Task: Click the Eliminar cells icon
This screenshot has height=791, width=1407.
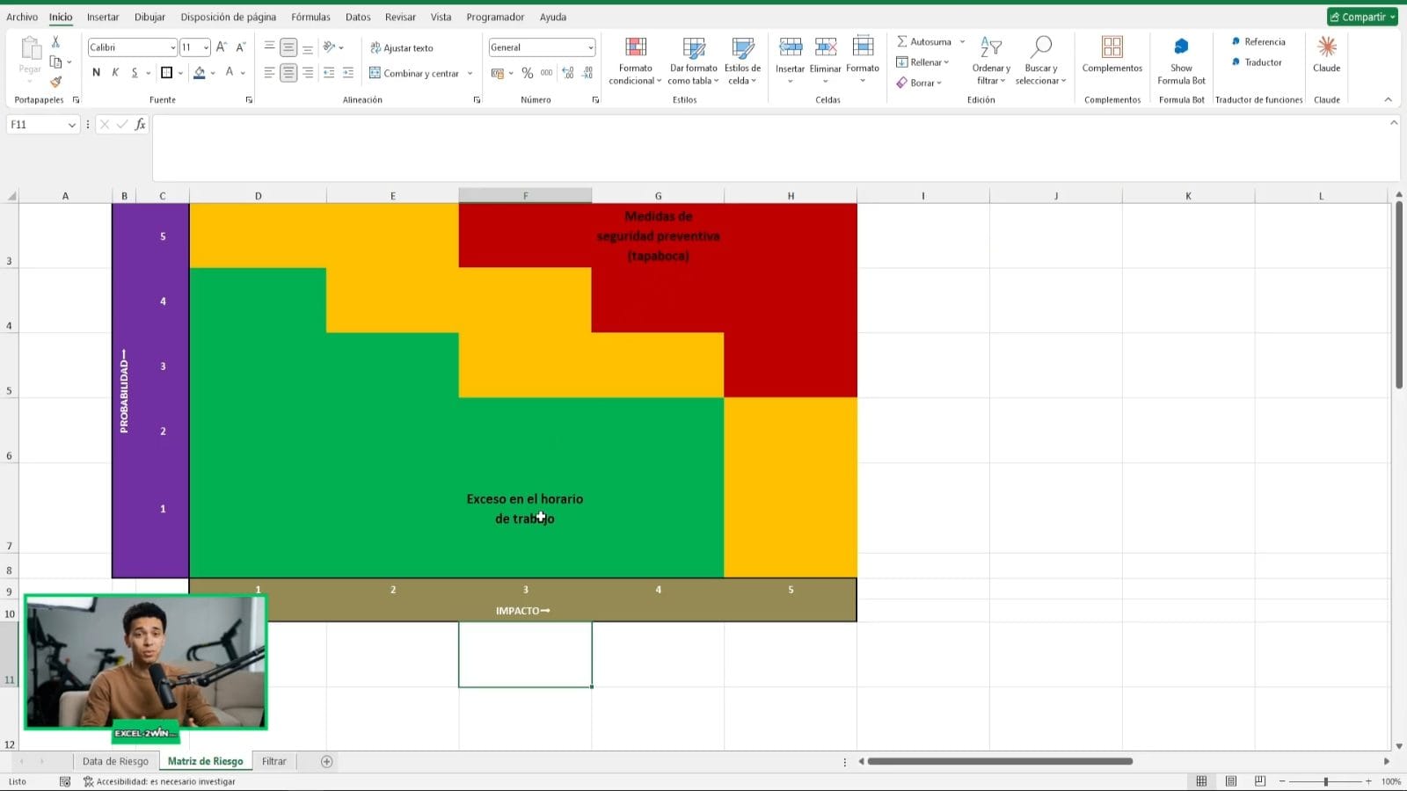Action: (x=825, y=47)
